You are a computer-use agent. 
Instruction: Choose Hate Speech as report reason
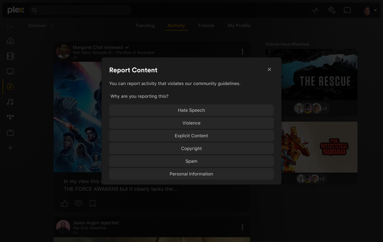coord(191,110)
